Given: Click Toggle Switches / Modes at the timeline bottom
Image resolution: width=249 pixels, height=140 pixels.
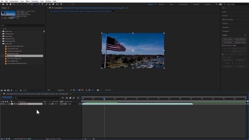Looking at the screenshot, I should [x=53, y=138].
